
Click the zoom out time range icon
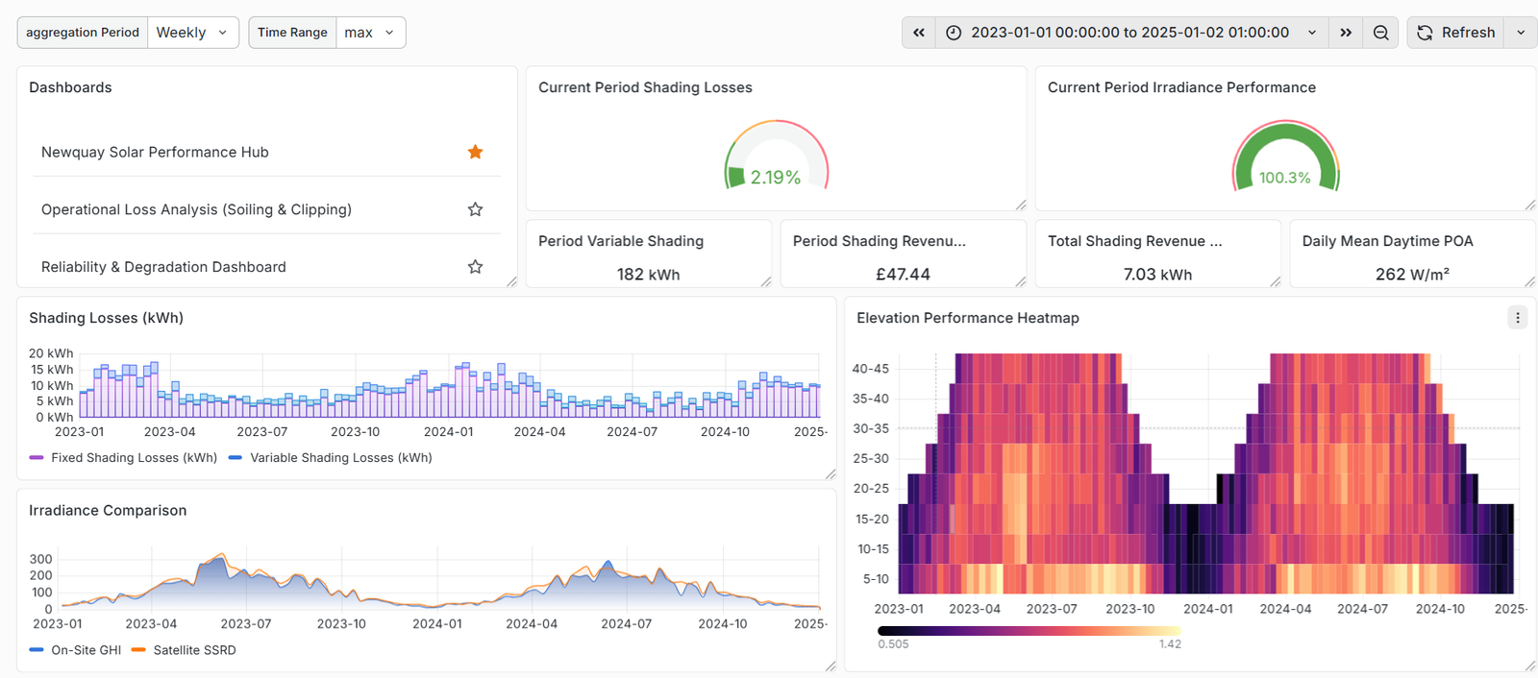pyautogui.click(x=1380, y=33)
